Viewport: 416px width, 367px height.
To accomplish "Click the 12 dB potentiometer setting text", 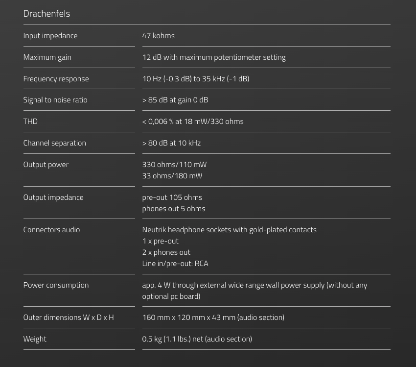I will click(x=214, y=57).
